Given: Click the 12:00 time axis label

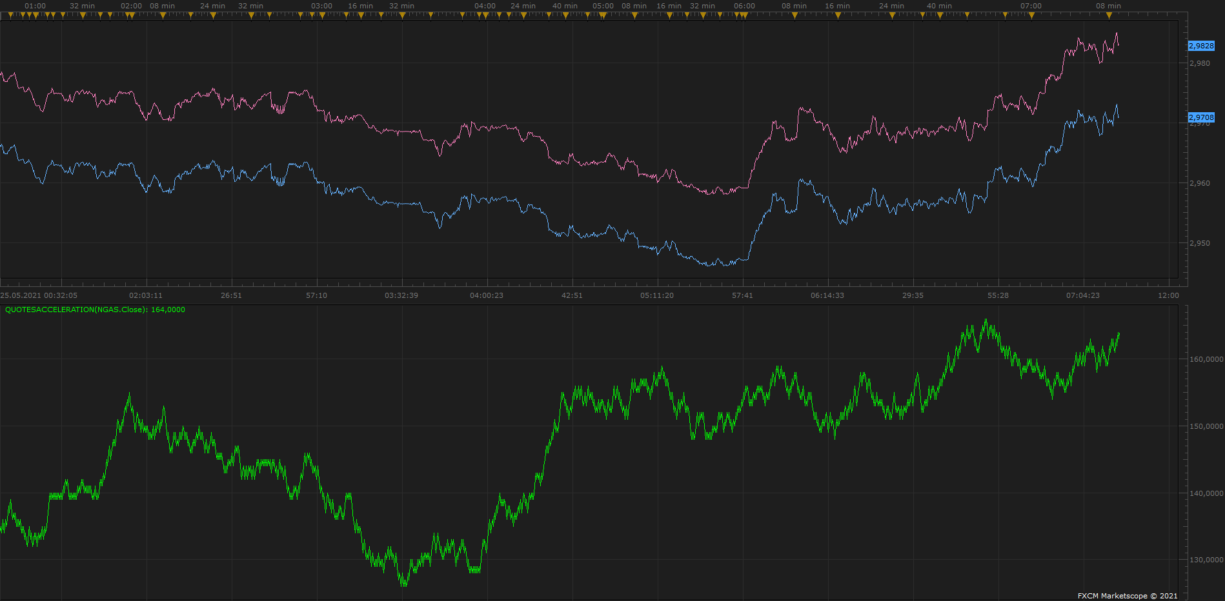Looking at the screenshot, I should [1168, 295].
